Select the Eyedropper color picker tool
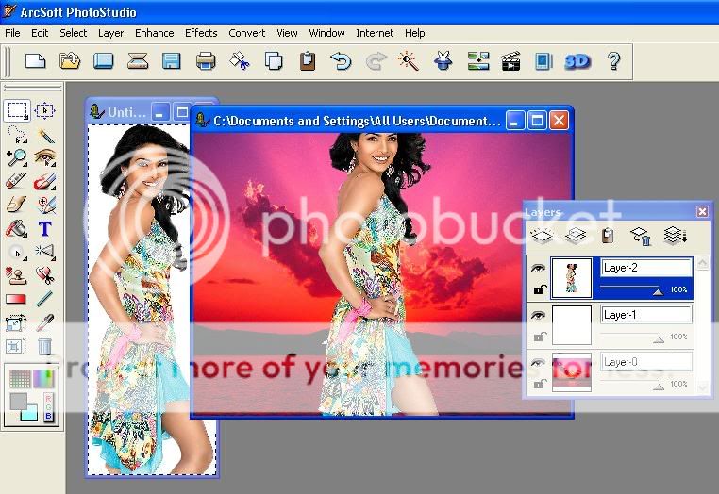The width and height of the screenshot is (719, 494). click(x=44, y=322)
